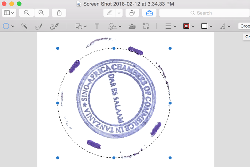Expand the selection tools dropdown arrow

[x=13, y=26]
